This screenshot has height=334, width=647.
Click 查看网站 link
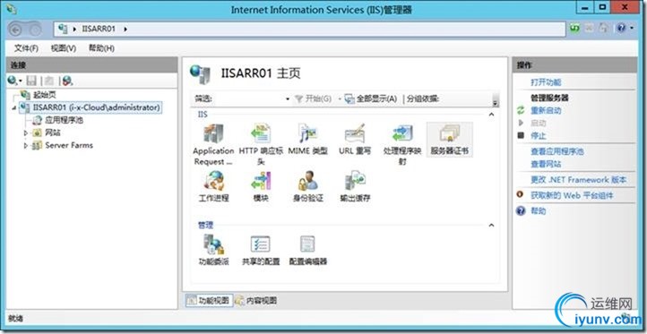click(x=546, y=164)
